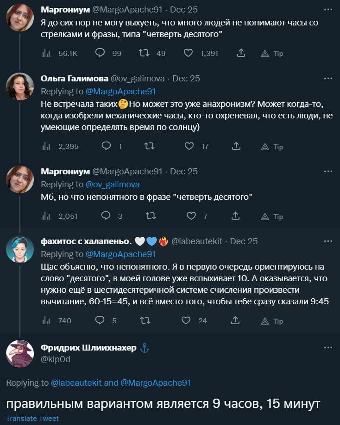
Task: Open more options on Ольга Галимова's tweet
Action: click(x=328, y=78)
